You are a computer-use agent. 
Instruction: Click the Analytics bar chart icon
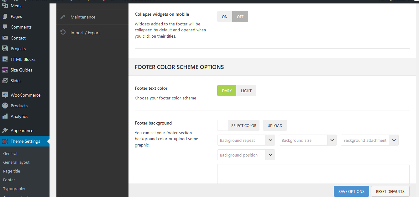[x=5, y=116]
